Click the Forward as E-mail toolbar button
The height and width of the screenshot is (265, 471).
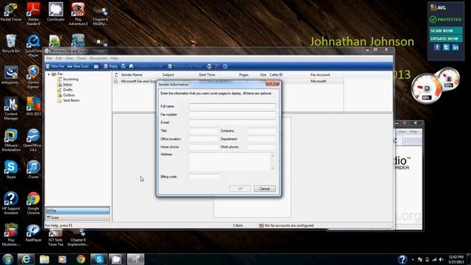tap(146, 66)
